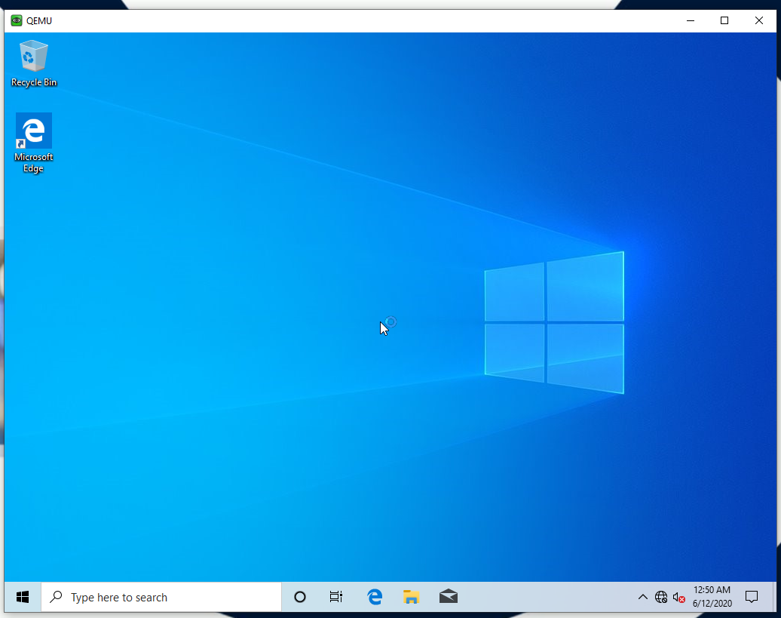Select the Recycle Bin desktop icon

click(x=33, y=64)
